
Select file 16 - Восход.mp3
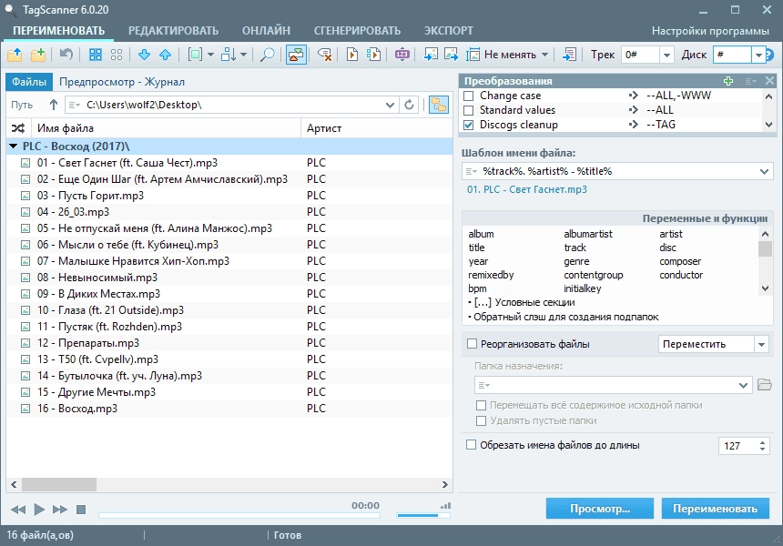click(x=229, y=409)
